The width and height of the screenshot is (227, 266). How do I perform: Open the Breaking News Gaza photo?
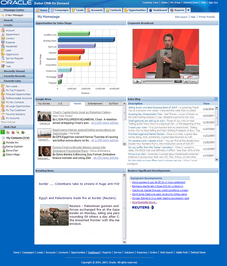pos(54,215)
